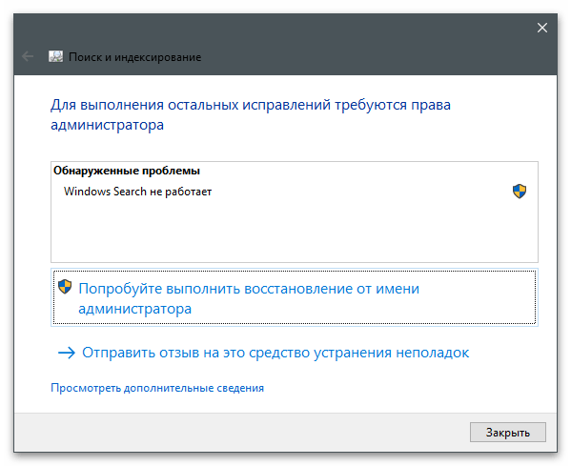Screen dimensions: 571x466
Task: Click the Поиск и индексирование troubleshooter icon
Action: click(x=55, y=56)
